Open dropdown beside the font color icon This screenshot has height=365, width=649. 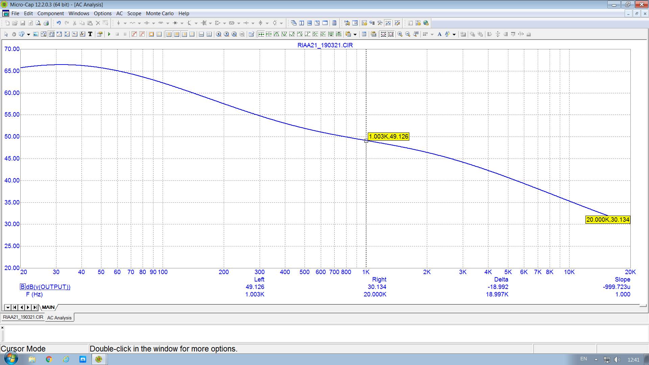coord(454,34)
